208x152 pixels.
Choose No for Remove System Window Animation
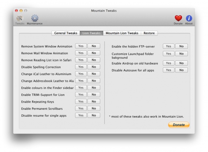[94, 46]
